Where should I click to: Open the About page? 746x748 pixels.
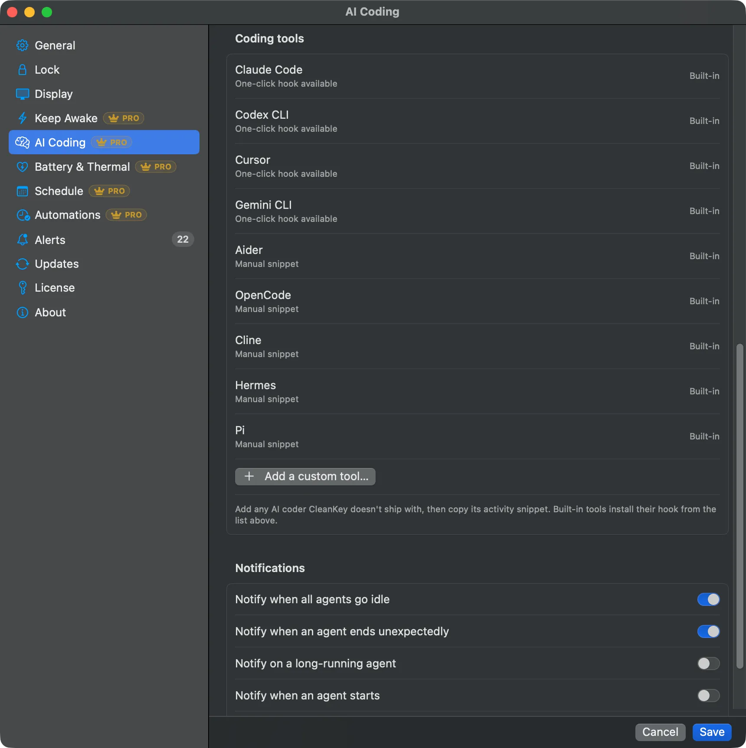click(104, 312)
